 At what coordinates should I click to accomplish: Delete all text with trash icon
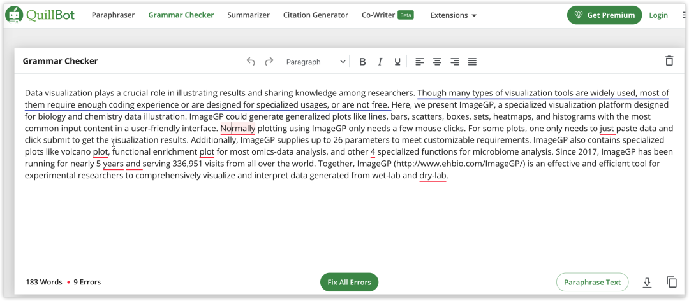[x=669, y=61]
